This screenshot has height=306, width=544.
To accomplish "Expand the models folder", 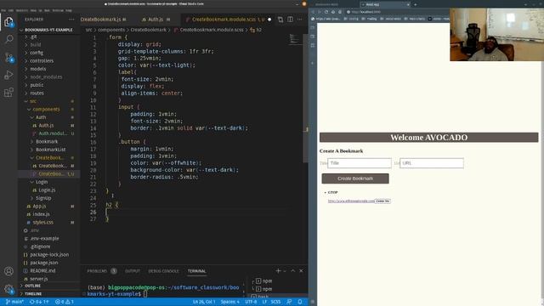I will tap(37, 69).
